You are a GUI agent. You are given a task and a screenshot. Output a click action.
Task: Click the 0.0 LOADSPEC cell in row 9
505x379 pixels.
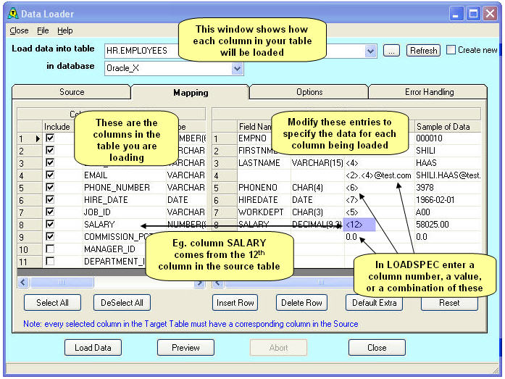pos(379,237)
